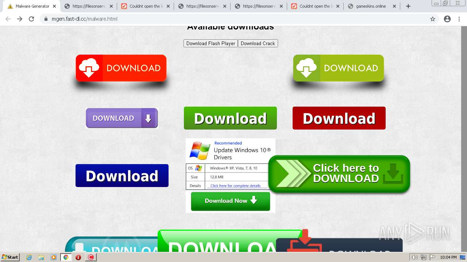Click the Download Flash Player button
Viewport: 467px width, 262px height.
click(211, 43)
